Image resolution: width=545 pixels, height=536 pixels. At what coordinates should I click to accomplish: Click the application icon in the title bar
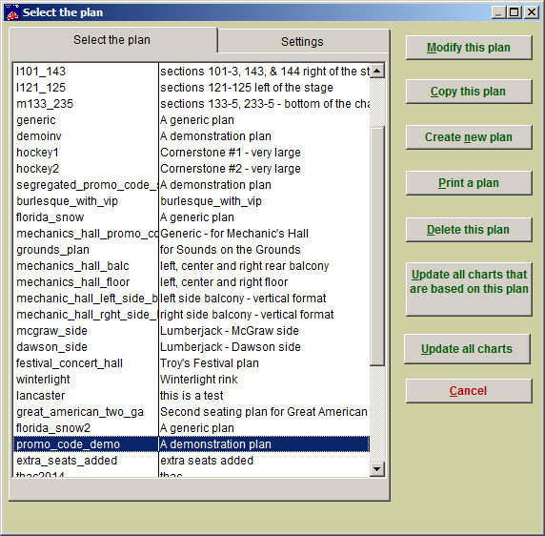click(12, 12)
